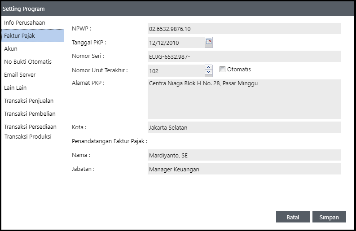Open the Lain Lain section
356x231 pixels.
(15, 87)
